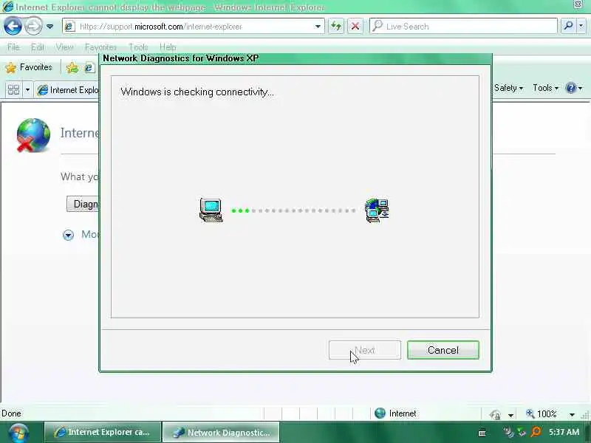Click the green shield tray icon
Image resolution: width=591 pixels, height=443 pixels.
(522, 432)
